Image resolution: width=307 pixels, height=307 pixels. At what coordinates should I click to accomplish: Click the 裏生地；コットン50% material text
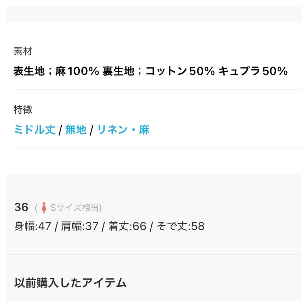tap(159, 71)
